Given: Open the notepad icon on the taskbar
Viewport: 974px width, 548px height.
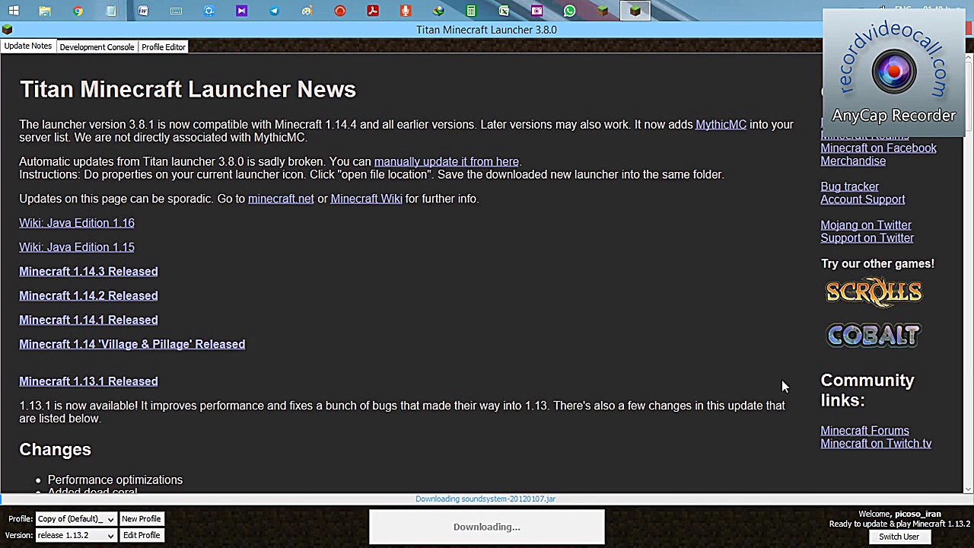Looking at the screenshot, I should click(111, 11).
